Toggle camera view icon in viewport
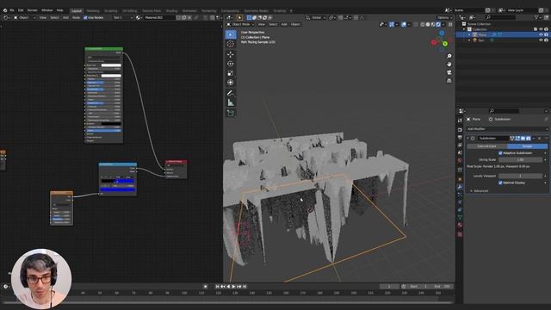 click(449, 72)
